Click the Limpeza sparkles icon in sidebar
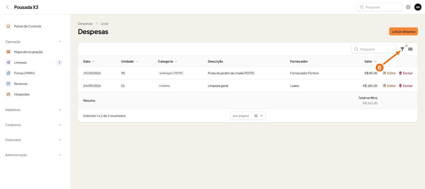 pos(8,63)
